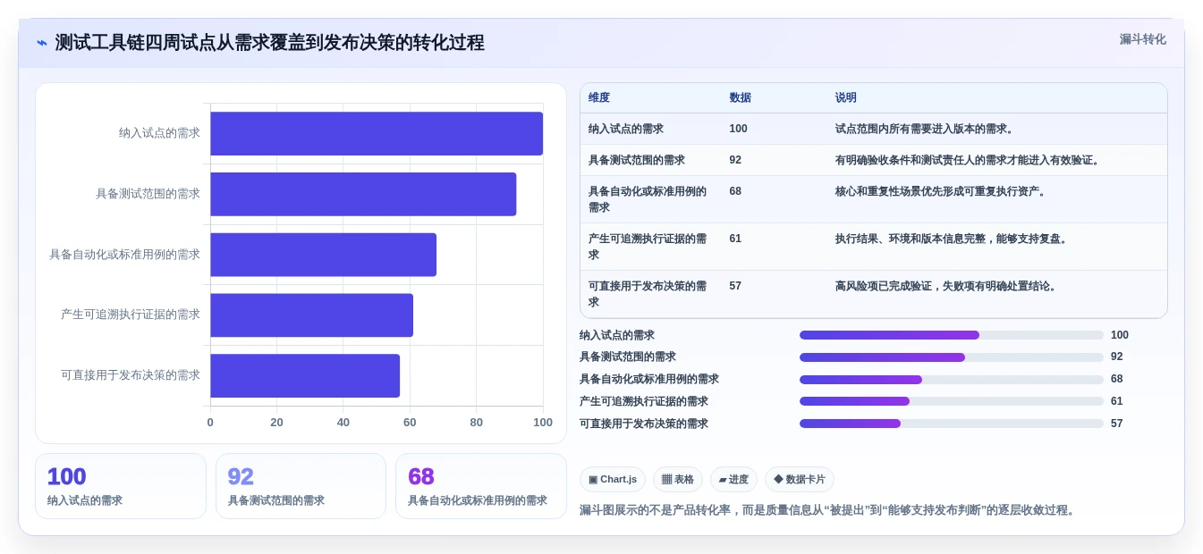Click progress list label 产生可追溯执行证据的需求
Screen dimensions: 1203x554
click(x=644, y=401)
